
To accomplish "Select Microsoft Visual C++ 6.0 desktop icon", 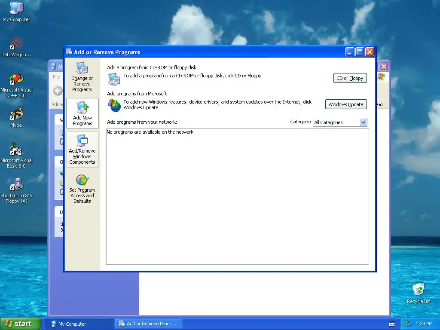I will pos(16,86).
